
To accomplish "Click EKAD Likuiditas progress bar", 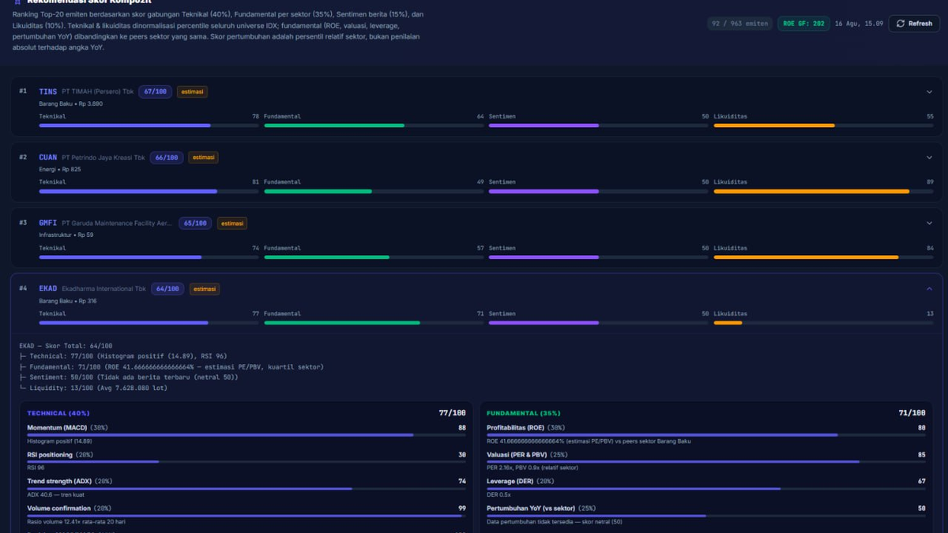I will click(x=823, y=323).
